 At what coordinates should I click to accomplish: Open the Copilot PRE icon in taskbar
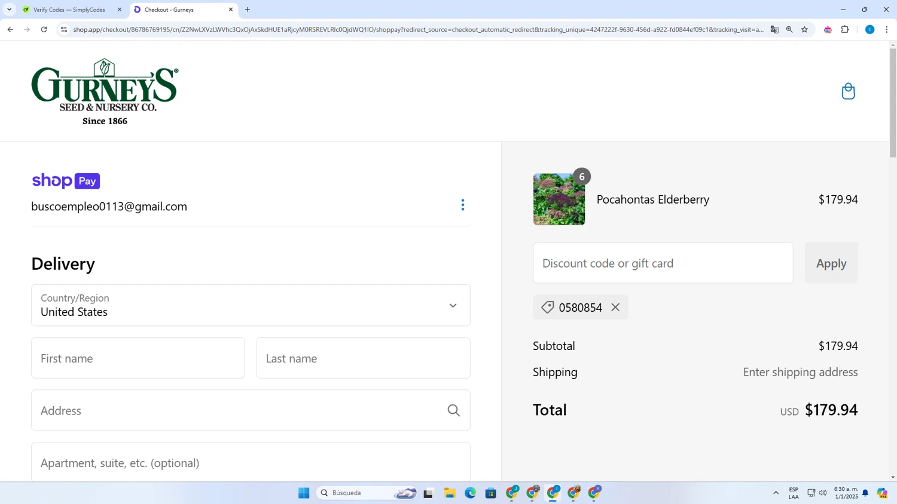[x=882, y=493]
